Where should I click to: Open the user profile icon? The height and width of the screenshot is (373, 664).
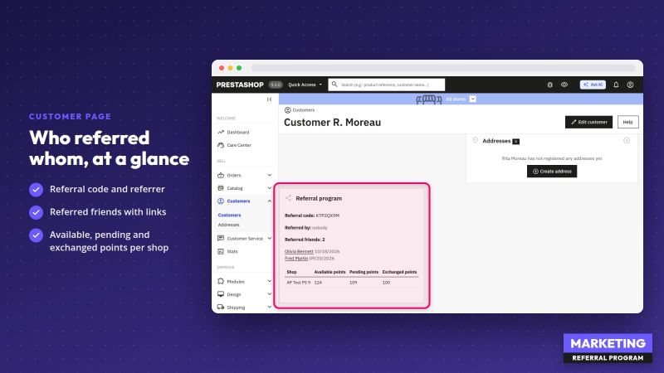click(x=630, y=85)
